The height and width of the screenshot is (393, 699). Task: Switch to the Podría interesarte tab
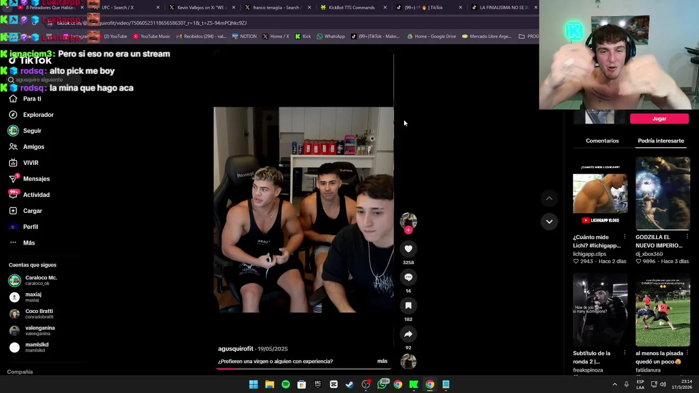click(661, 141)
